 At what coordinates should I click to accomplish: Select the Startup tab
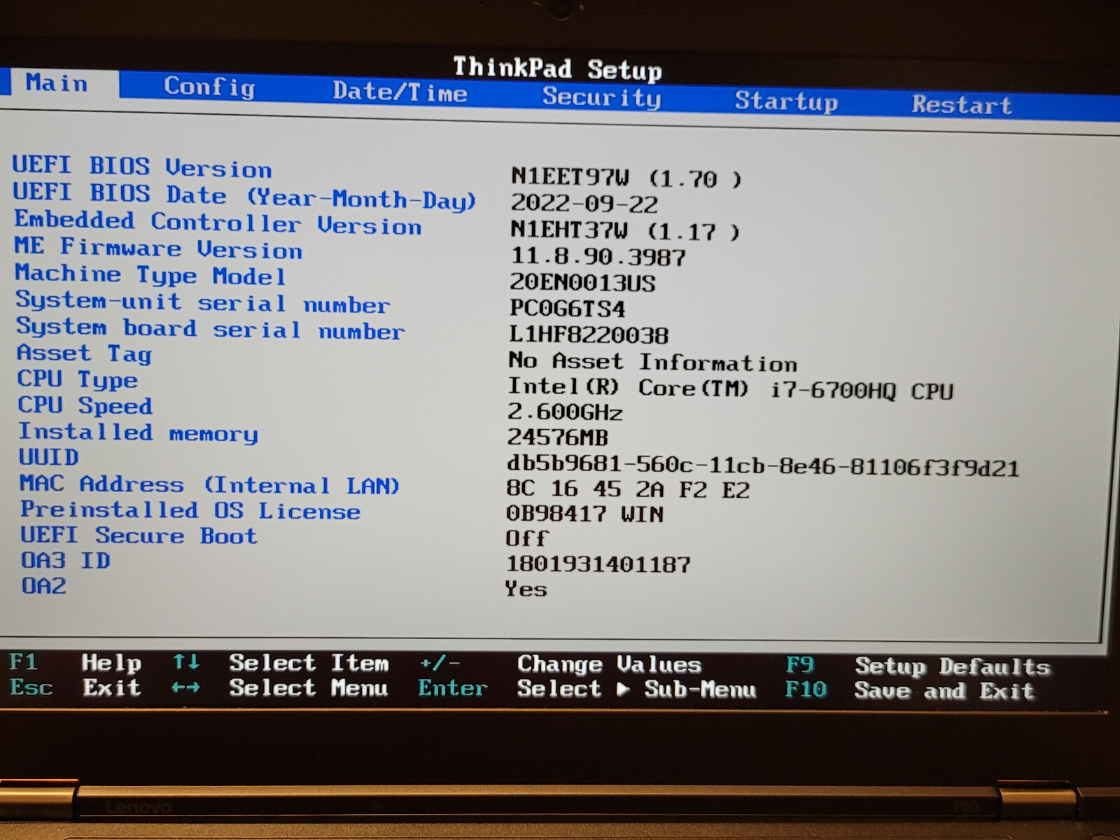tap(786, 101)
